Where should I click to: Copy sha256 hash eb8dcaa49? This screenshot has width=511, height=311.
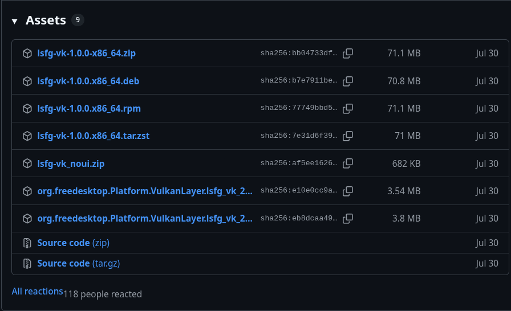pos(348,218)
